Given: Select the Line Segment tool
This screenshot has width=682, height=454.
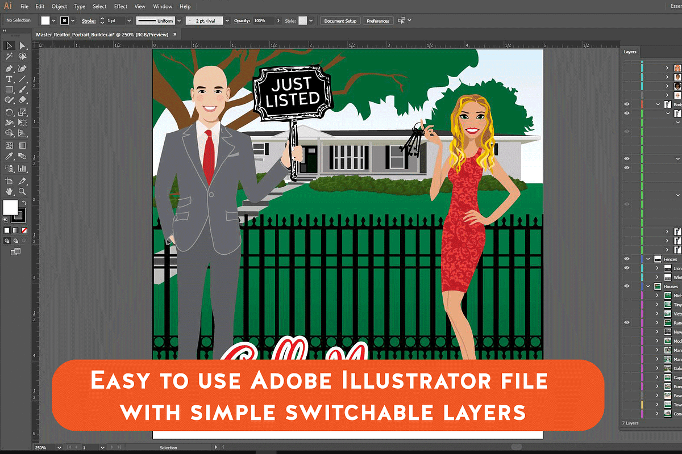Looking at the screenshot, I should (23, 79).
